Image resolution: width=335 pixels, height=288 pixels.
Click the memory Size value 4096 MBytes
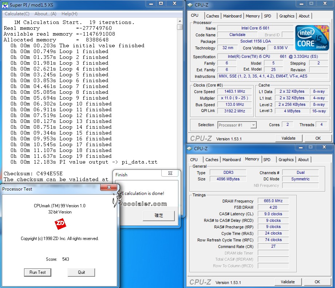[x=228, y=179]
